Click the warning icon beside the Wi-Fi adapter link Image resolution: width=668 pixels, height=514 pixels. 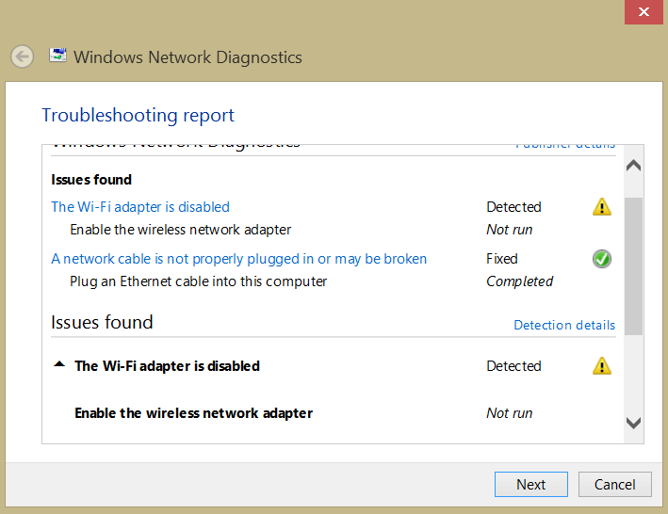click(x=601, y=207)
